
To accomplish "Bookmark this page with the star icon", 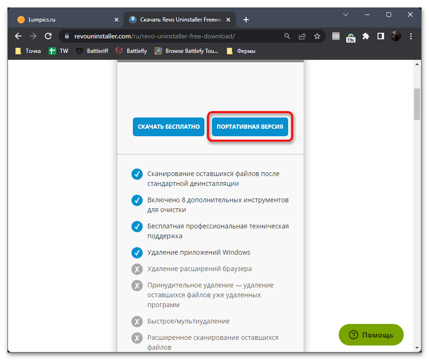I will (x=317, y=36).
